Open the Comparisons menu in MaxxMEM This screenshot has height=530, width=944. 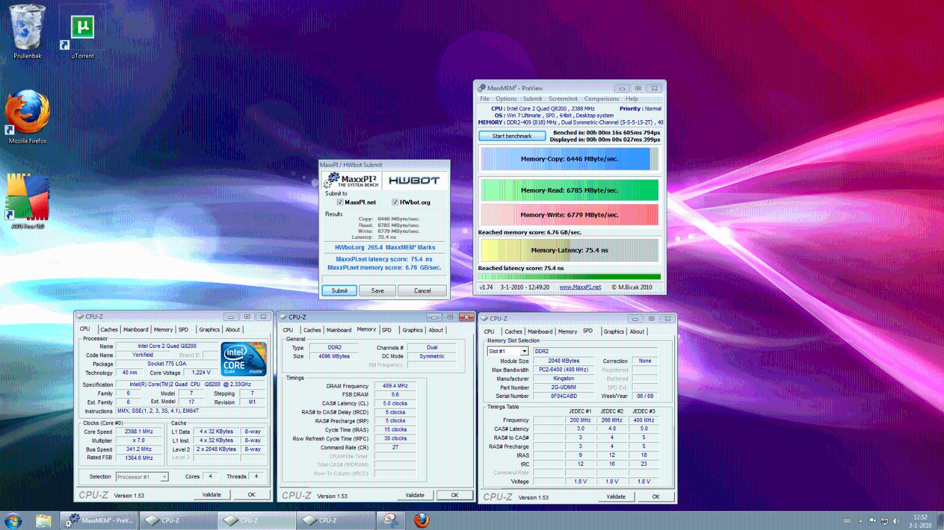point(602,98)
